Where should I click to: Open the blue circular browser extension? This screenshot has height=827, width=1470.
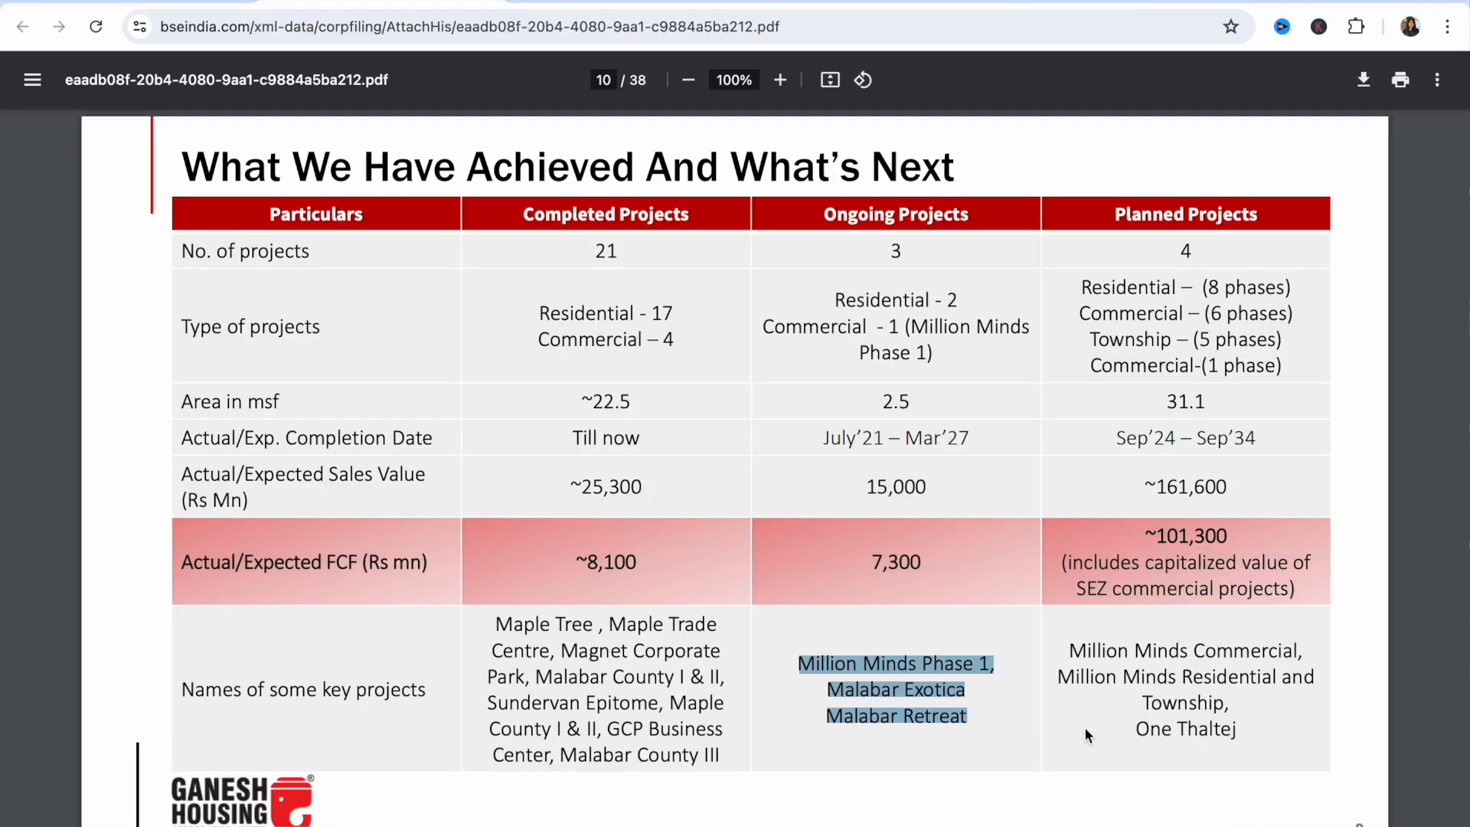1282,27
